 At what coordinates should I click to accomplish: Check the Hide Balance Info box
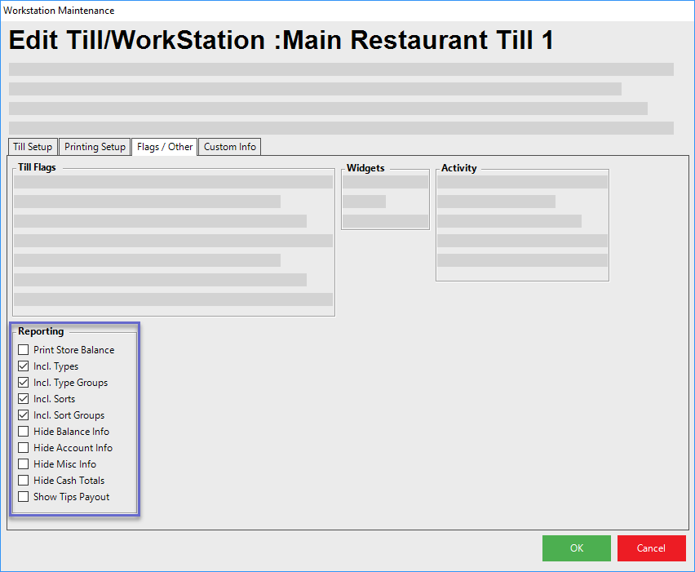[24, 432]
